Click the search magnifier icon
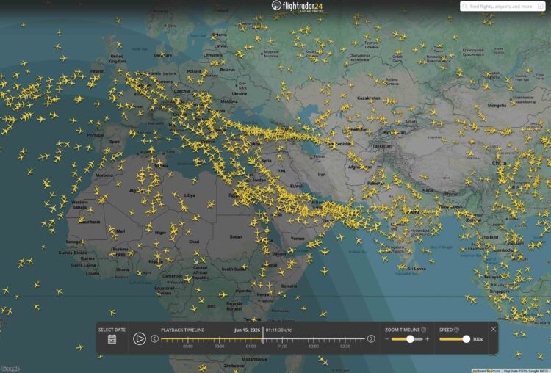 [x=465, y=7]
